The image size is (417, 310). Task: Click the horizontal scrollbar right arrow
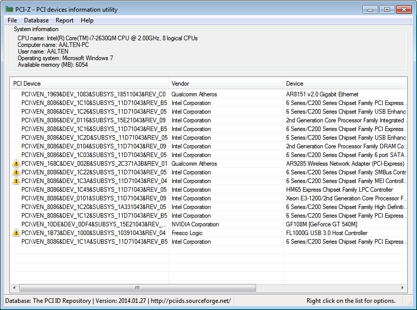tap(402, 288)
